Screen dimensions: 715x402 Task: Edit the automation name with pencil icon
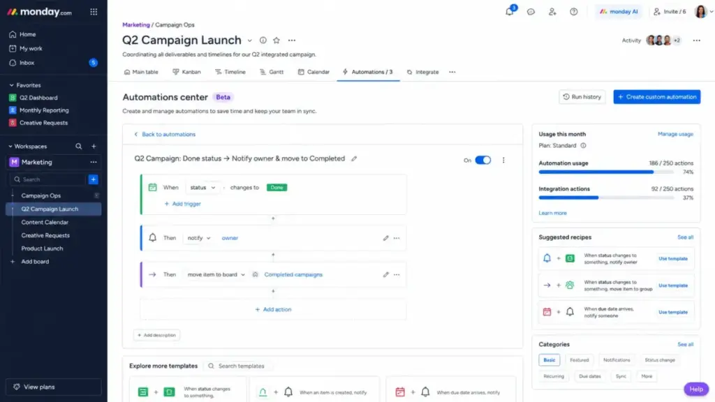354,158
